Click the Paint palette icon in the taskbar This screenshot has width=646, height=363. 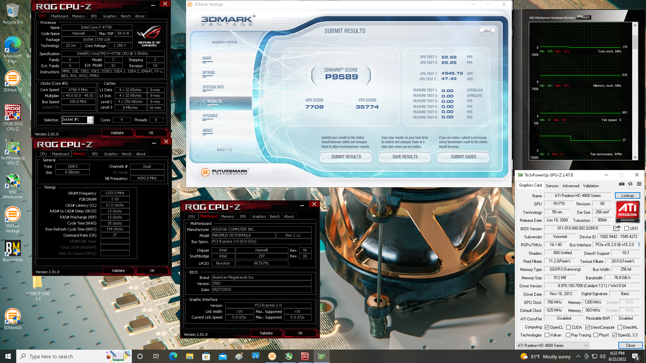tap(239, 356)
